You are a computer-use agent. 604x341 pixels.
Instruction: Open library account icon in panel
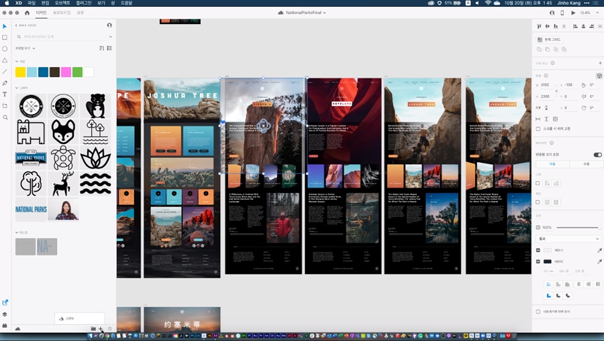pyautogui.click(x=109, y=25)
